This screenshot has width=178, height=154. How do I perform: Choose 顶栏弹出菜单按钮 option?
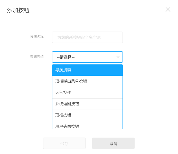pyautogui.click(x=87, y=81)
